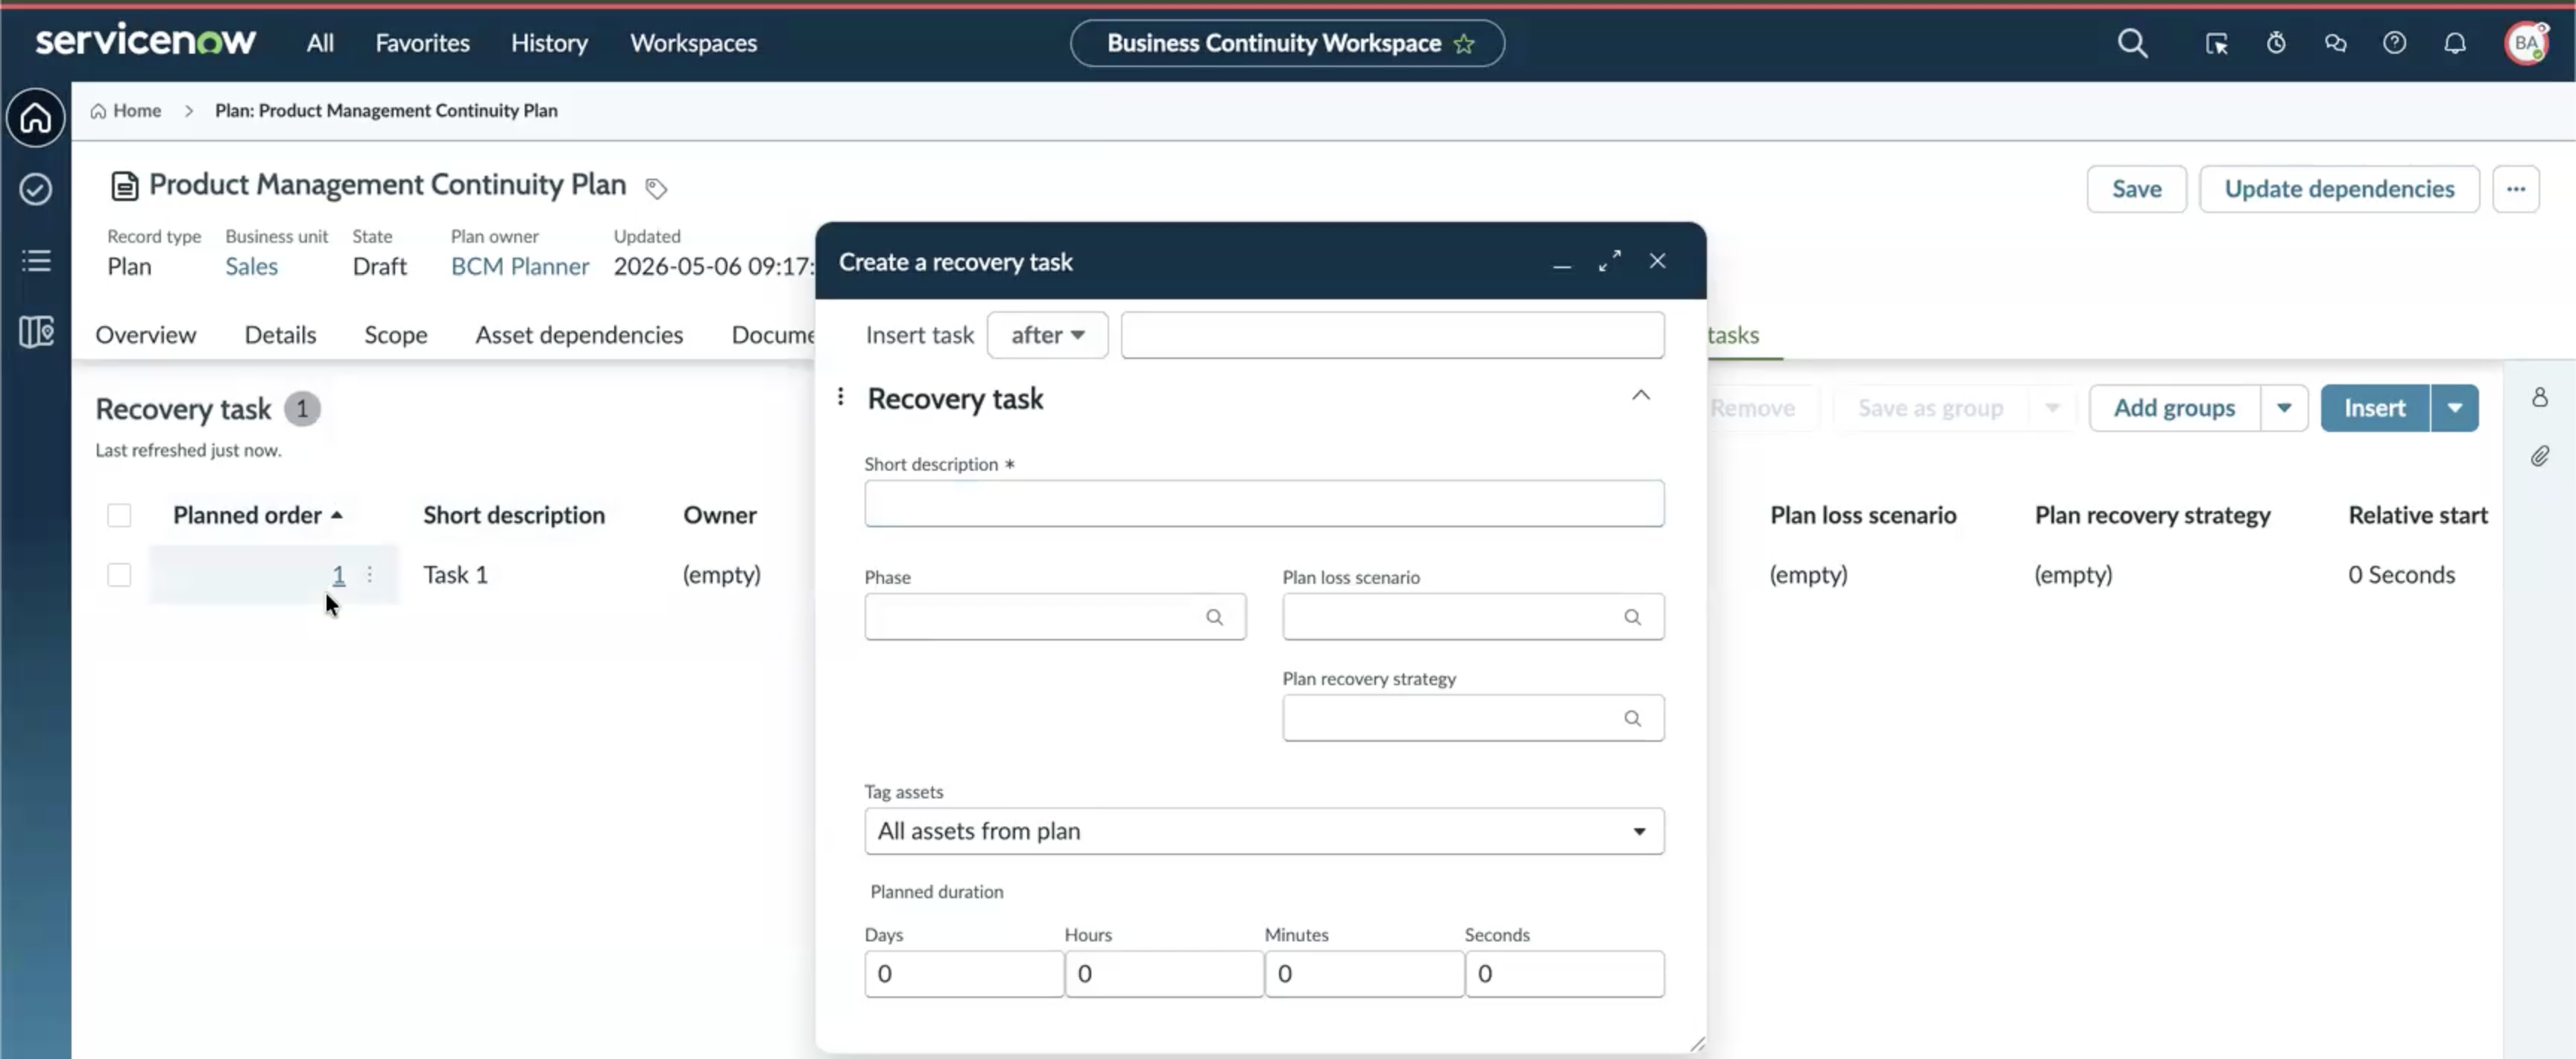Open the user contributors icon in right panel
Viewport: 2576px width, 1059px height.
coord(2539,398)
